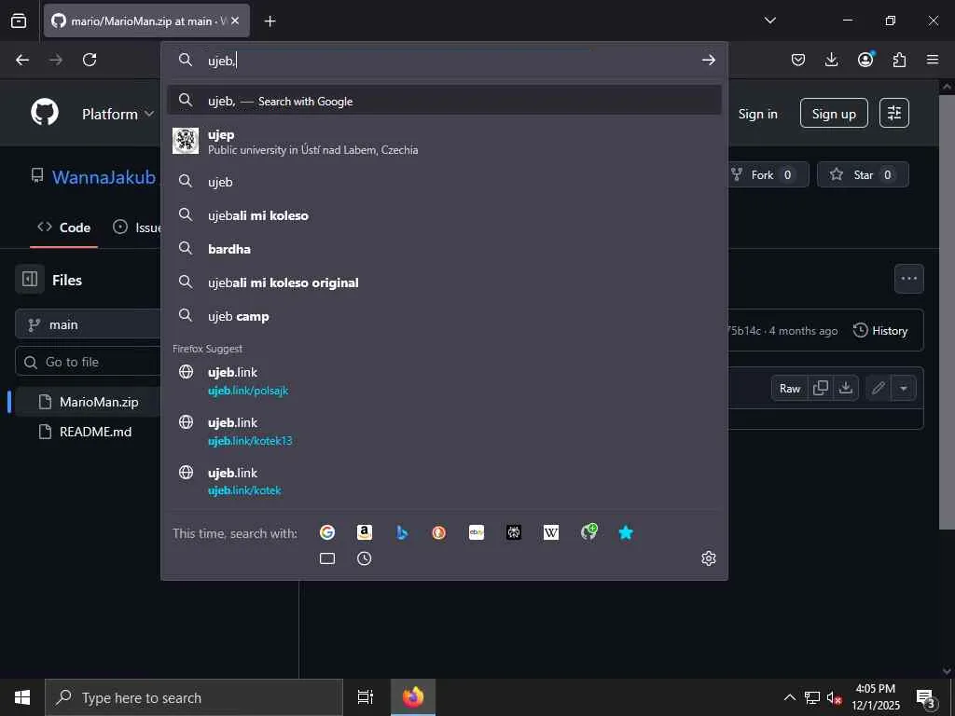The width and height of the screenshot is (955, 716).
Task: Search history using the clock icon
Action: 365,558
